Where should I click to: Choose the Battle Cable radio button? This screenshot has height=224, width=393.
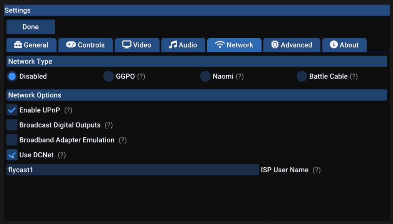click(x=302, y=76)
